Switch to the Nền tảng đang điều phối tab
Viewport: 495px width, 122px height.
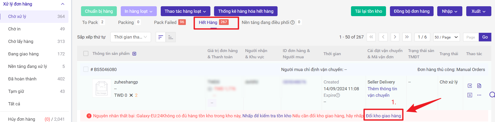point(271,22)
